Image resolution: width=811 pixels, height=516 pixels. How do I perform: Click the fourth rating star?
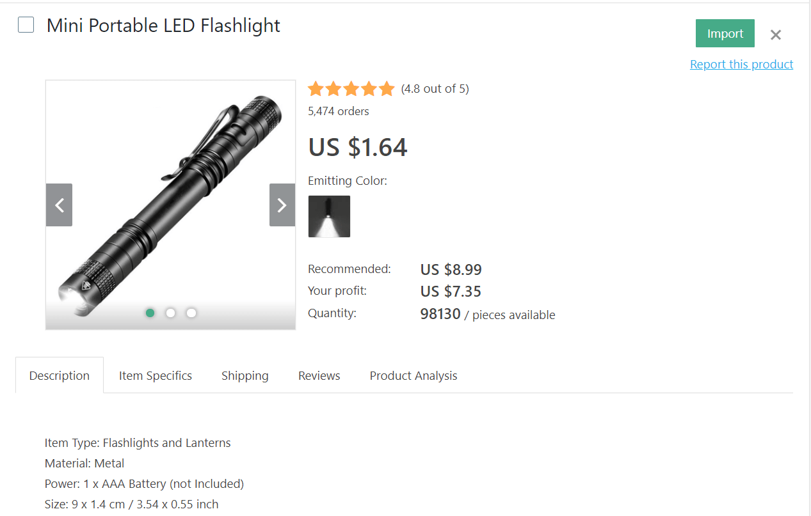coord(369,88)
